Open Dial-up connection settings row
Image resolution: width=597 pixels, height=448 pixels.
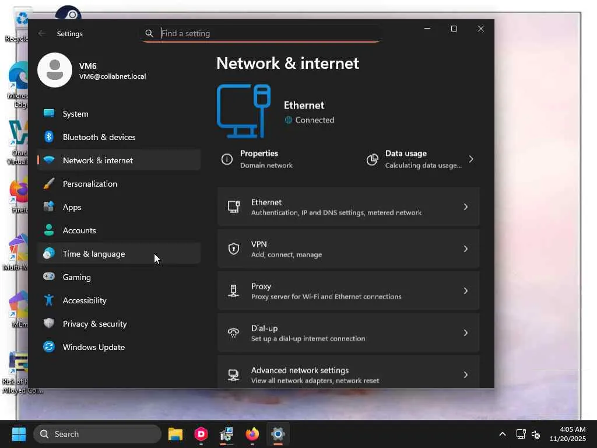click(x=349, y=333)
